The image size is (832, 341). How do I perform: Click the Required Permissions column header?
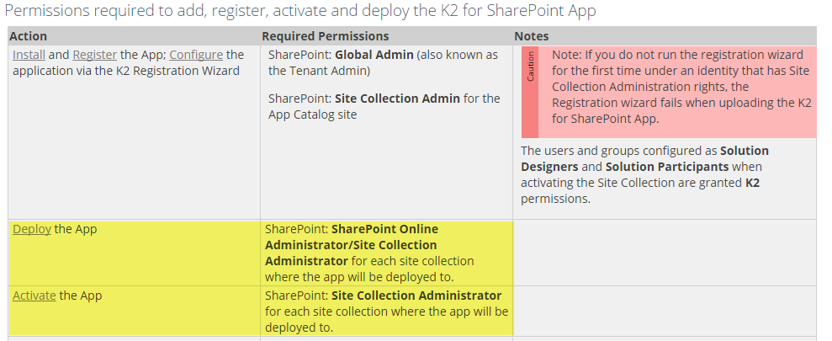click(x=326, y=36)
